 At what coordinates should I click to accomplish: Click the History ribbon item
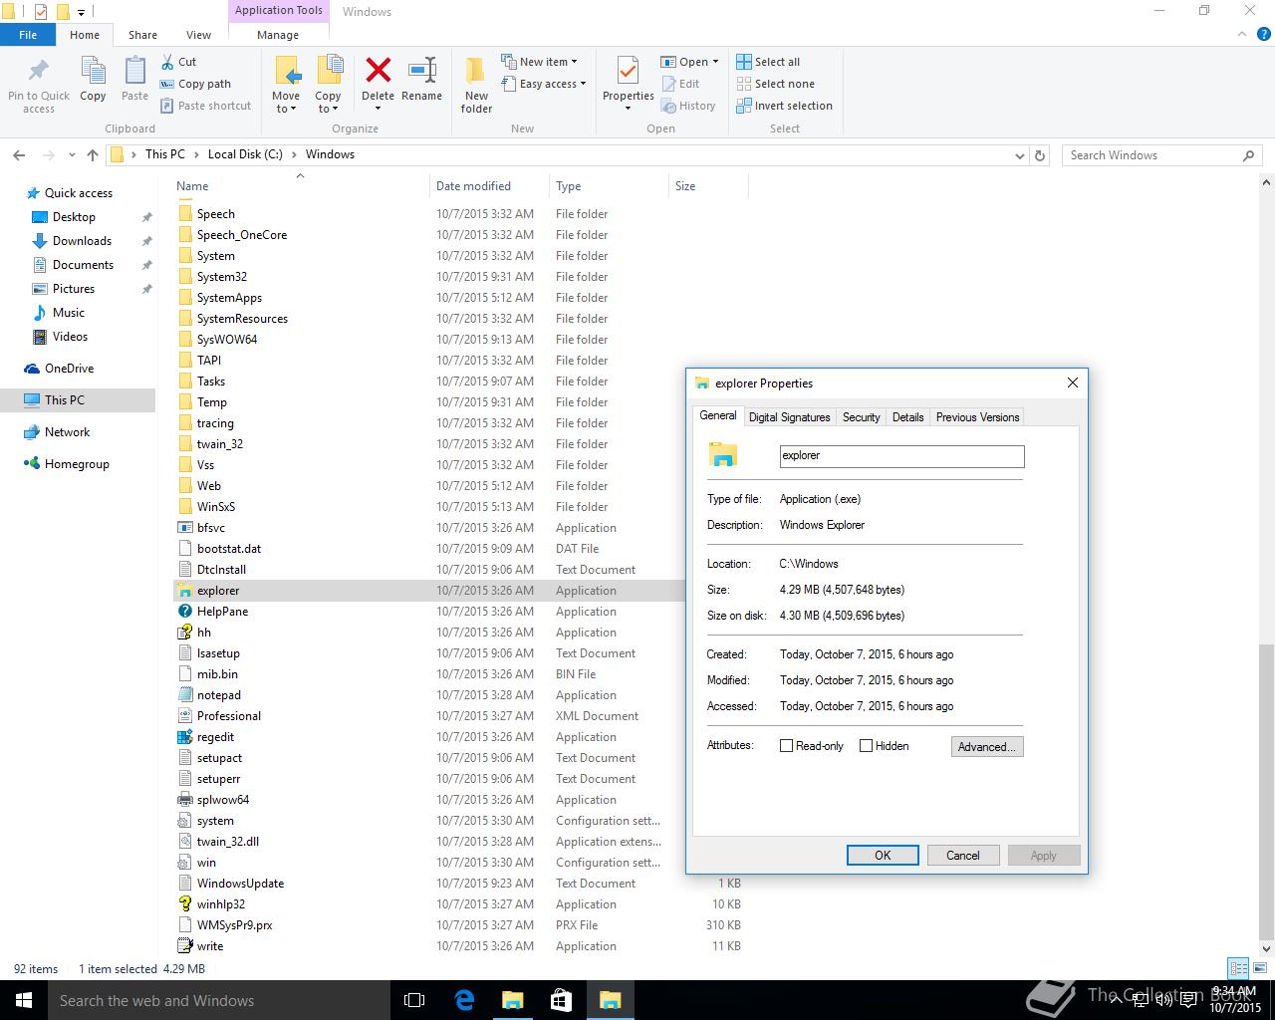(688, 106)
